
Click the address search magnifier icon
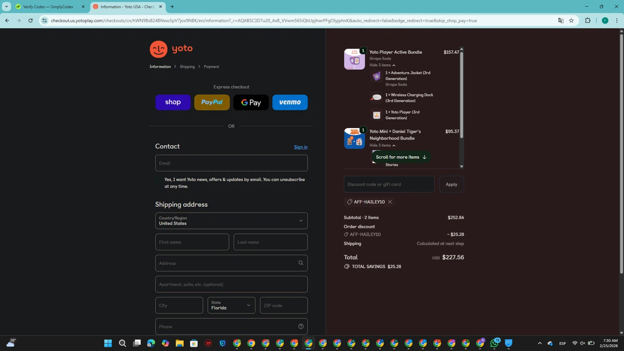coord(301,263)
